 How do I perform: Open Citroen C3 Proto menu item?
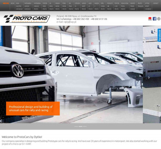tap(77, 6)
